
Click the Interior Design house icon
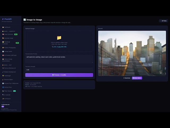(3, 59)
